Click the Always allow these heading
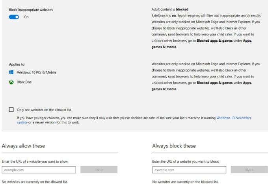Screen dimensions: 268x184 (23, 146)
